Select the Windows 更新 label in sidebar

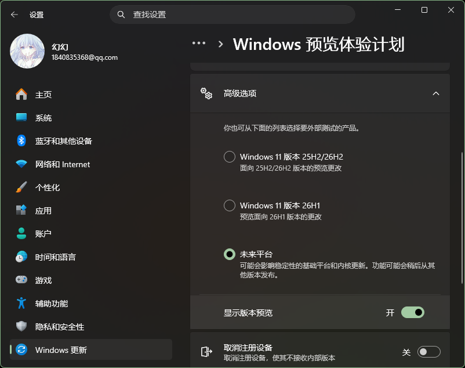coord(61,349)
